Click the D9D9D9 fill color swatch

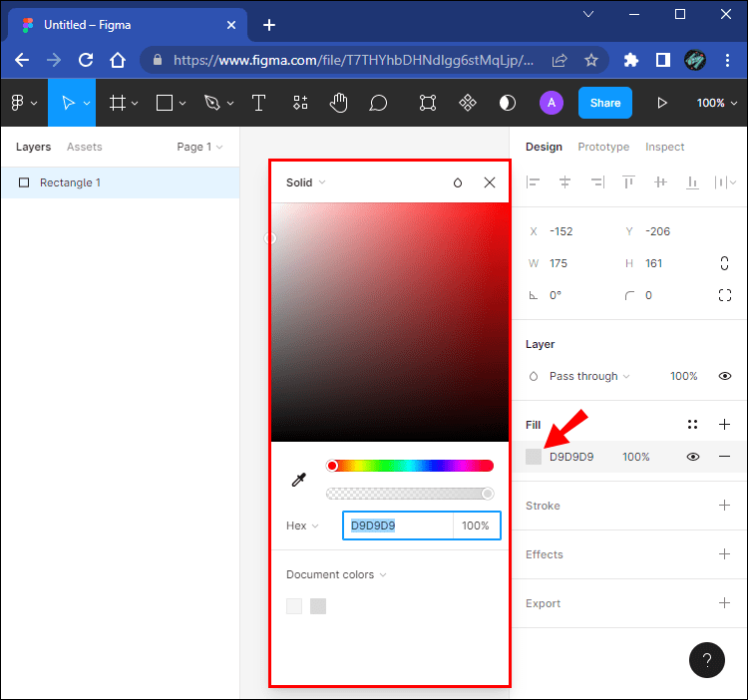tap(534, 457)
